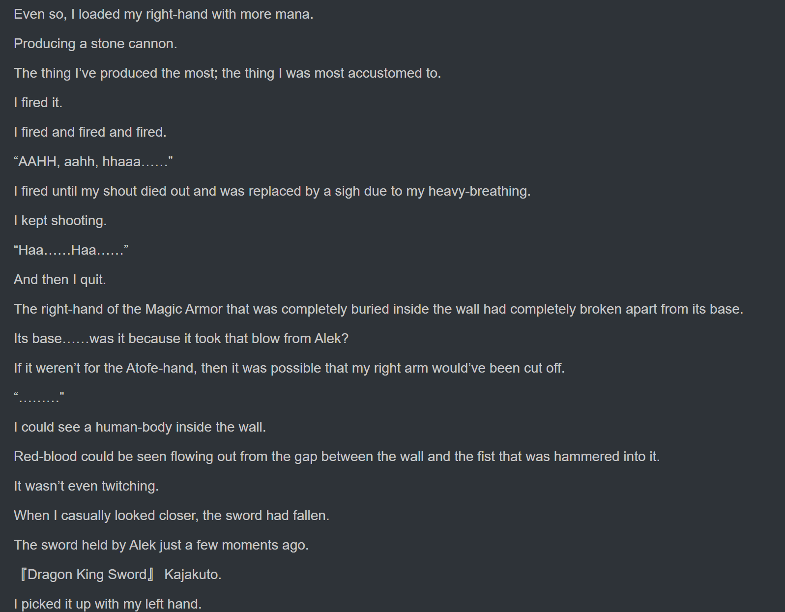
Task: Click the line 'It wasn't even twitching.'
Action: click(86, 486)
